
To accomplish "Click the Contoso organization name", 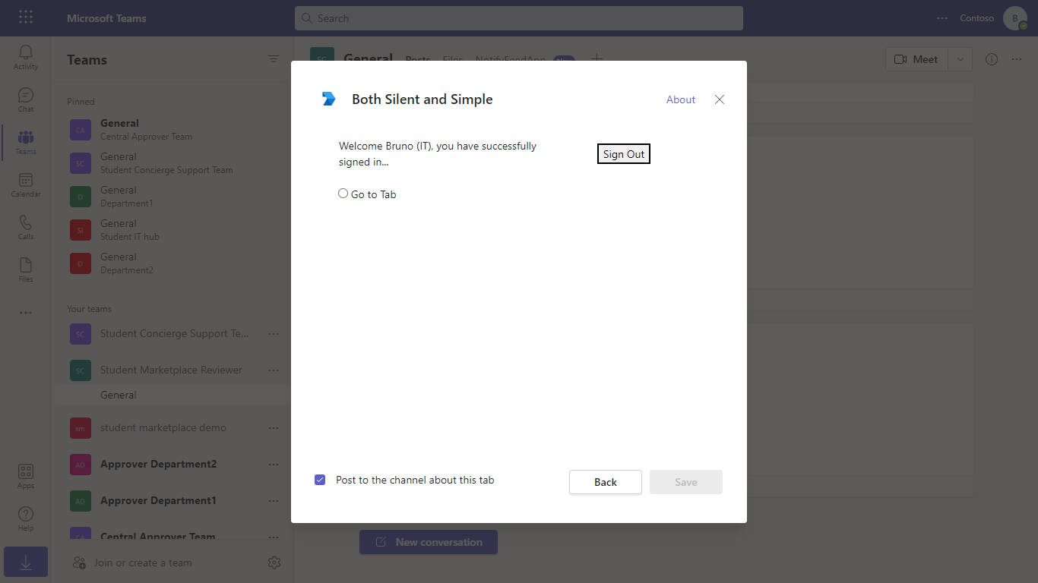I will (x=976, y=18).
